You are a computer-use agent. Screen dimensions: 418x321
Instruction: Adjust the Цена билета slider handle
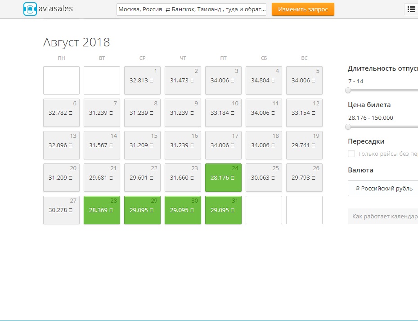click(348, 127)
